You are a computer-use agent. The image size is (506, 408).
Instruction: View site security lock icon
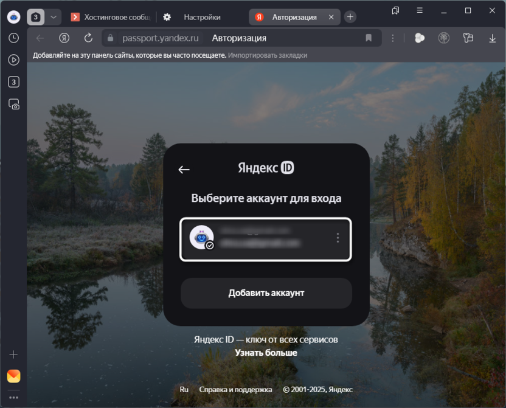coord(110,38)
